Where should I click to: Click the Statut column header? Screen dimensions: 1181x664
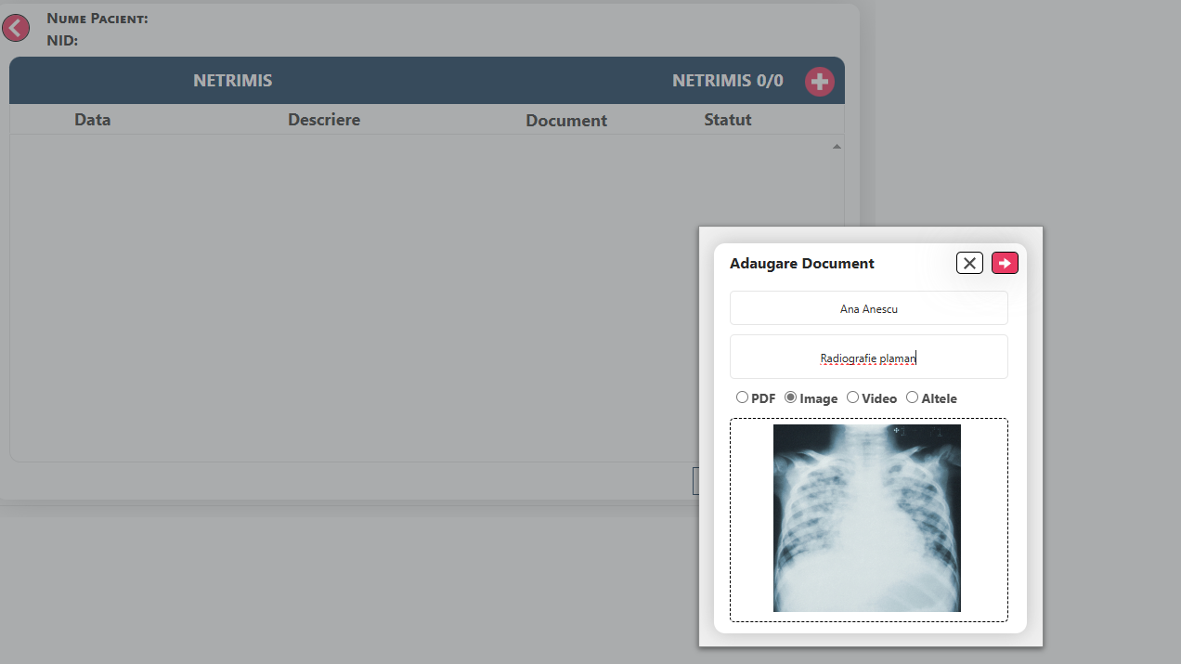728,120
